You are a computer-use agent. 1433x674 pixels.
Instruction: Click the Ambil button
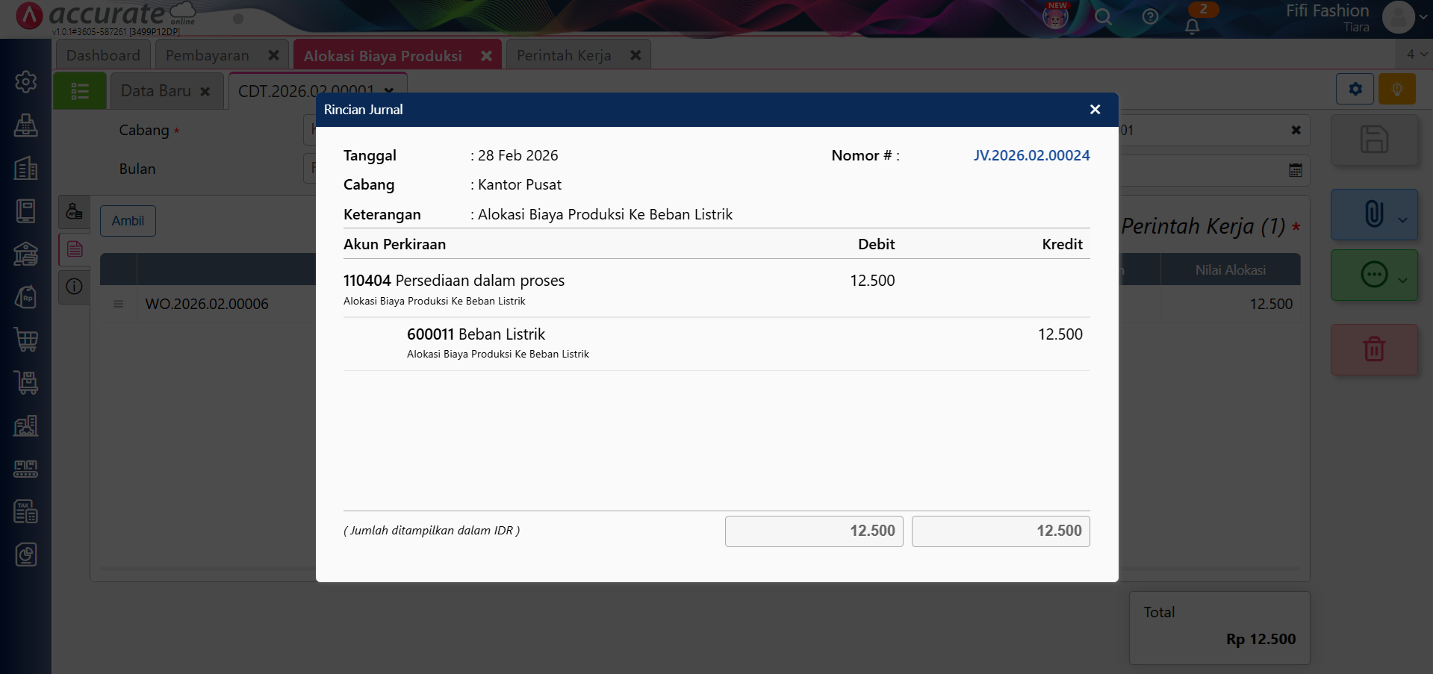click(x=128, y=221)
